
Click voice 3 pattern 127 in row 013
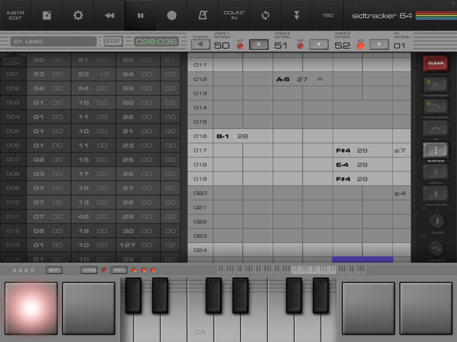pyautogui.click(x=127, y=245)
